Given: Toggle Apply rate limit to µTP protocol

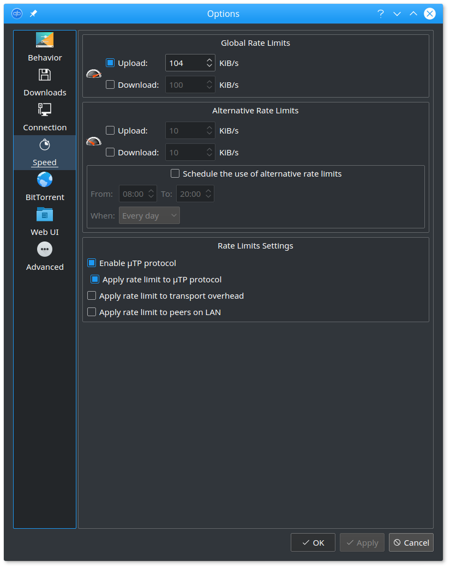Looking at the screenshot, I should point(95,279).
